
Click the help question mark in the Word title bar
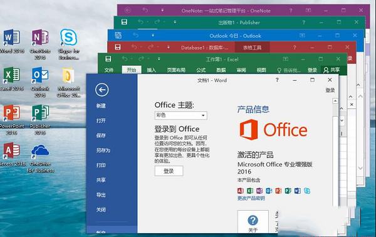pyautogui.click(x=277, y=80)
